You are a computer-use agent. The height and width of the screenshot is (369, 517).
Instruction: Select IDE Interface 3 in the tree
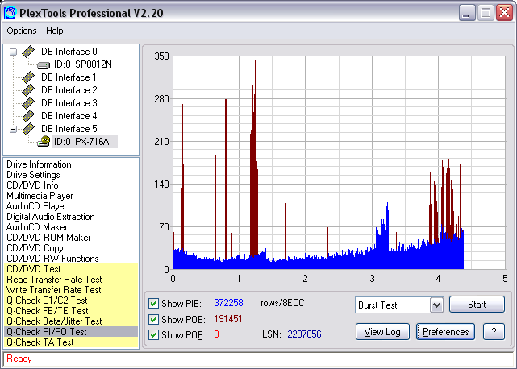click(x=68, y=103)
